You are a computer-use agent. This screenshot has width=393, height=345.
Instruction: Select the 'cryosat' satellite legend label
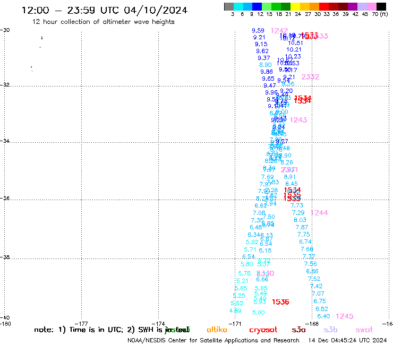point(263,330)
